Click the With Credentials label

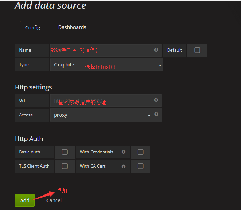[x=97, y=152]
